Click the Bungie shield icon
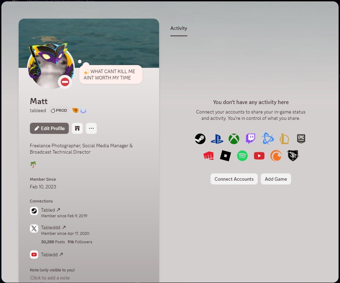 pyautogui.click(x=293, y=156)
